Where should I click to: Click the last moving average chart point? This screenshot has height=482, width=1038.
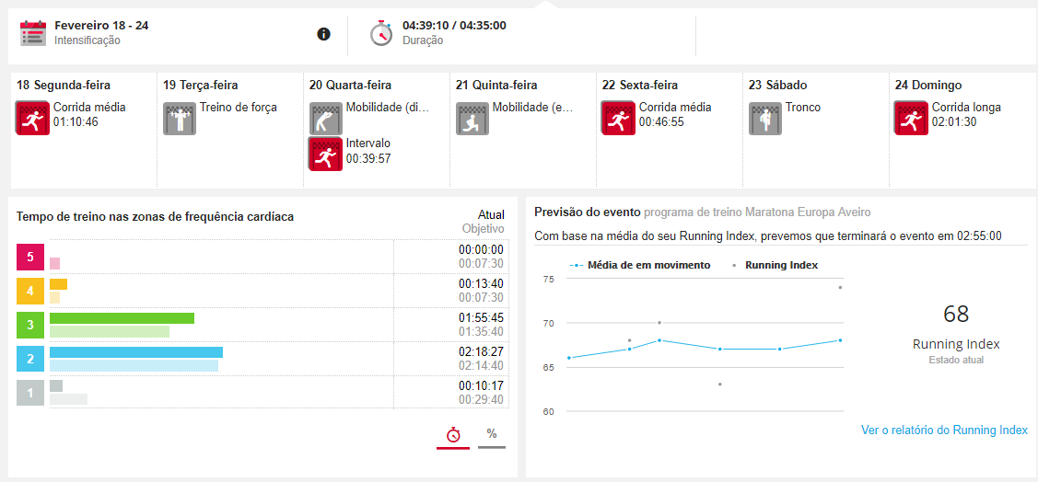(x=840, y=340)
